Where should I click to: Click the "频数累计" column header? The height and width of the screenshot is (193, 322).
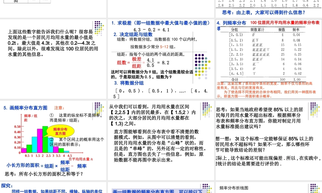tap(257, 30)
